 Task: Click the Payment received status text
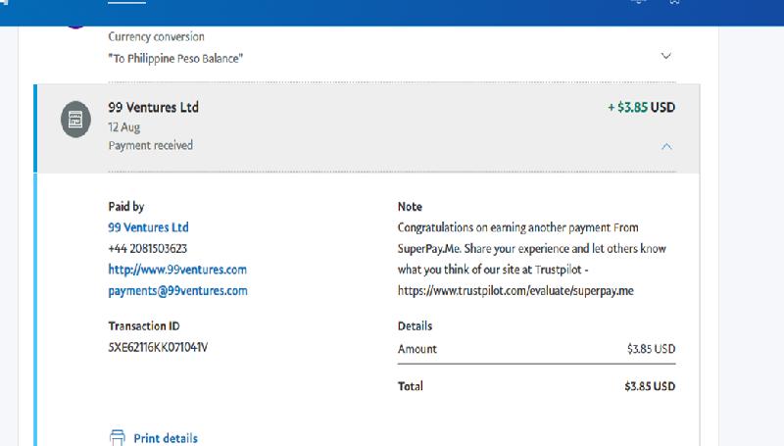click(151, 145)
